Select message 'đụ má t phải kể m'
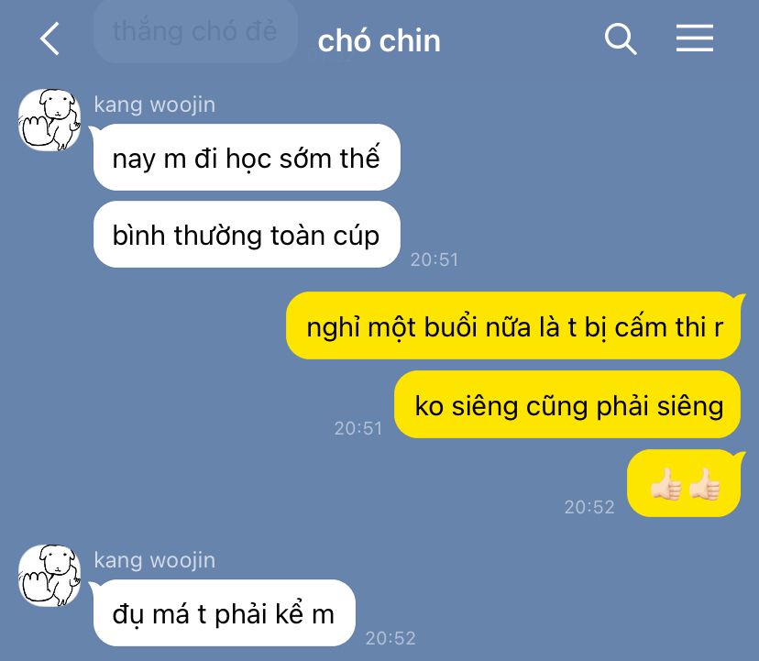Image resolution: width=759 pixels, height=661 pixels. 224,613
